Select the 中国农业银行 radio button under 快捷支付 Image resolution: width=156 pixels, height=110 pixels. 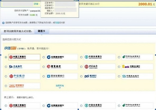pos(81,57)
